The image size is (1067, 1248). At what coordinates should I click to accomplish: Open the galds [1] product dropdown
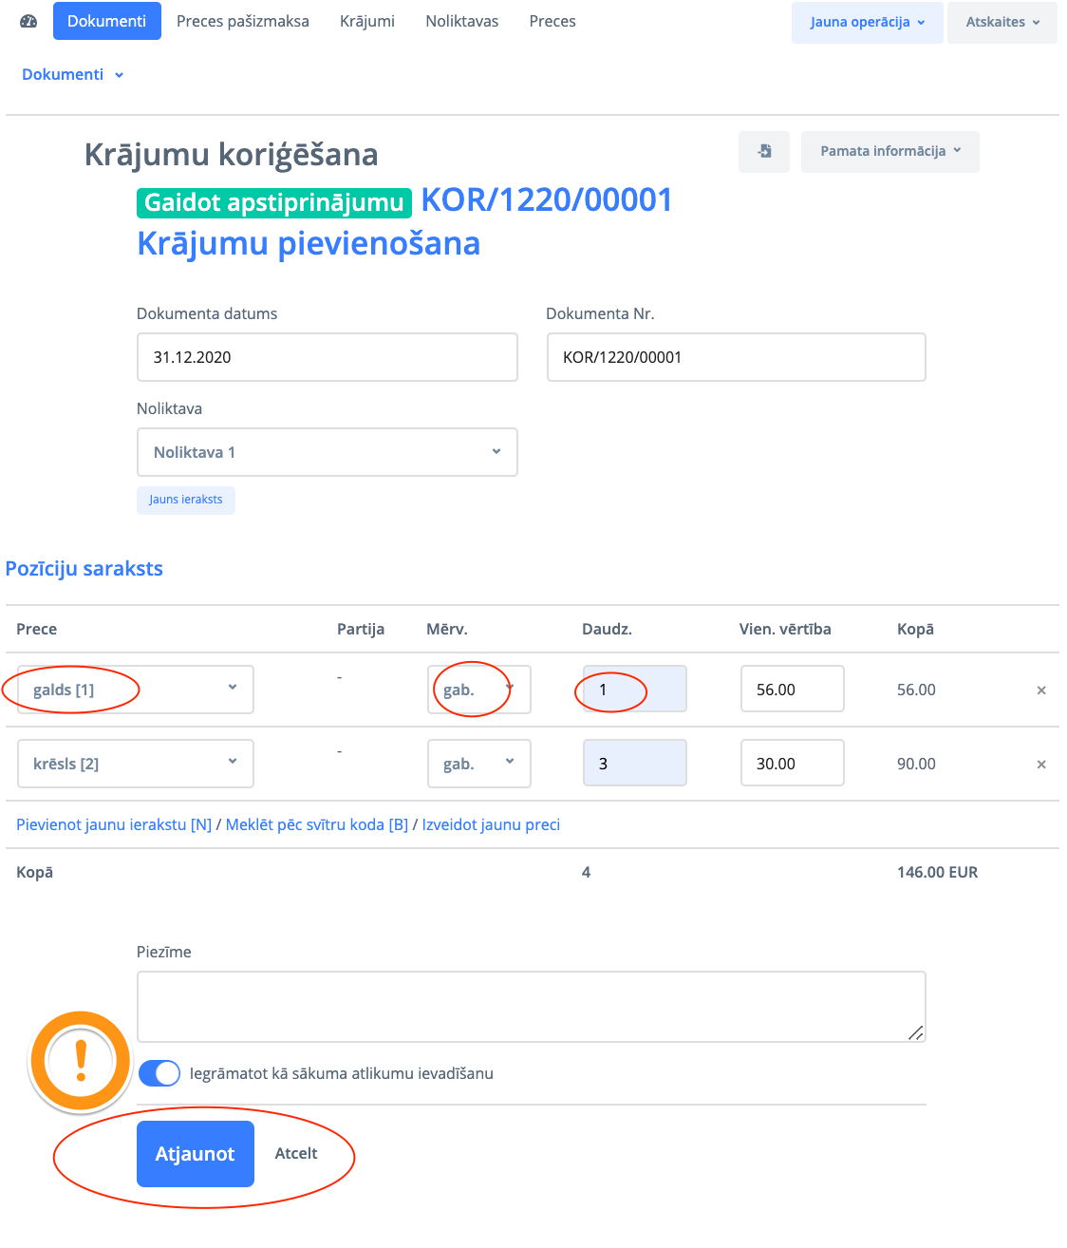tap(136, 690)
